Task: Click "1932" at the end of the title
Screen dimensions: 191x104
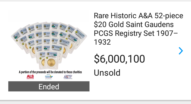Action: [x=102, y=42]
